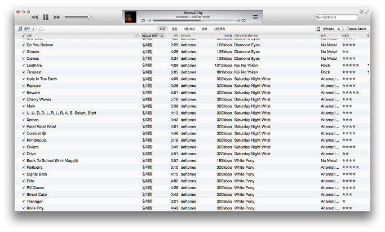This screenshot has width=385, height=232.
Task: Select the song RX Queen
Action: point(36,188)
